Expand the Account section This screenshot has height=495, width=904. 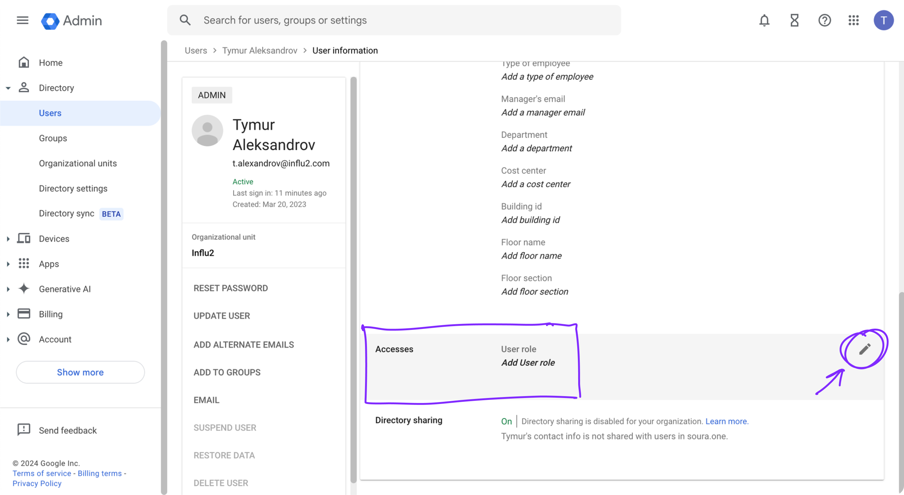(x=8, y=339)
